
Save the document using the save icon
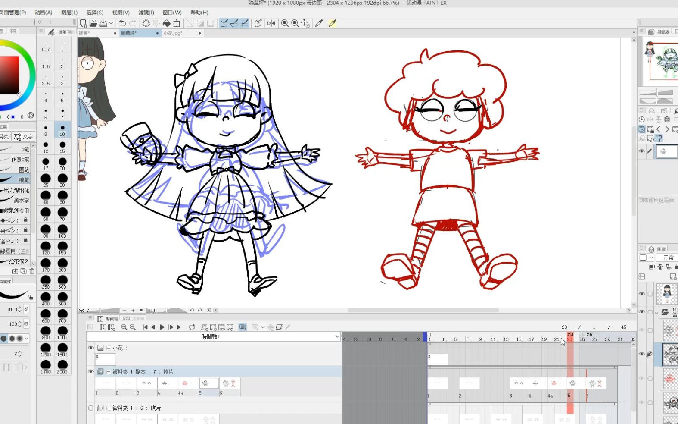click(103, 23)
